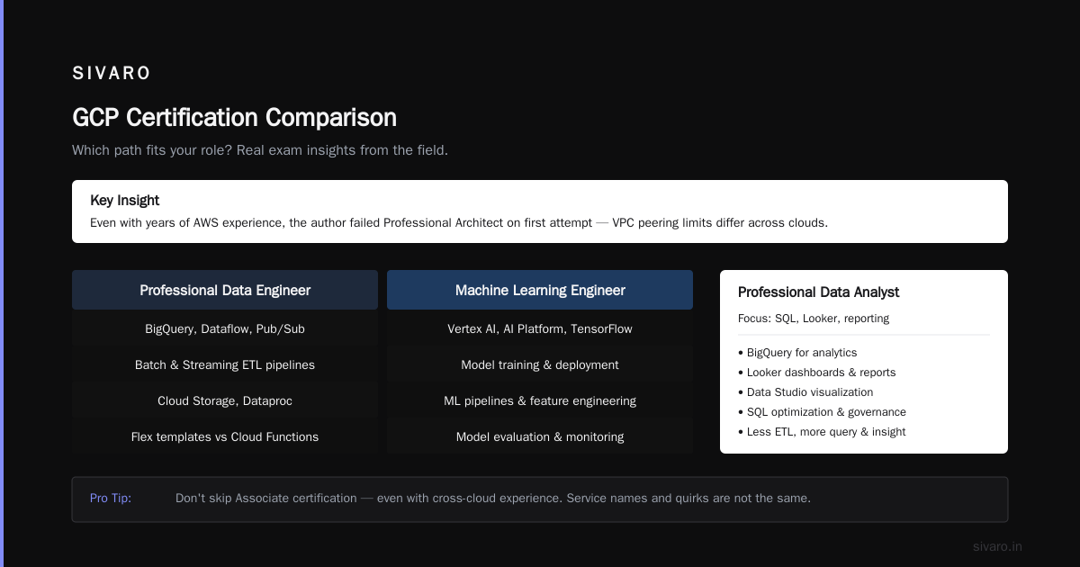1080x567 pixels.
Task: Select 'Model training & deployment' row
Action: (540, 364)
